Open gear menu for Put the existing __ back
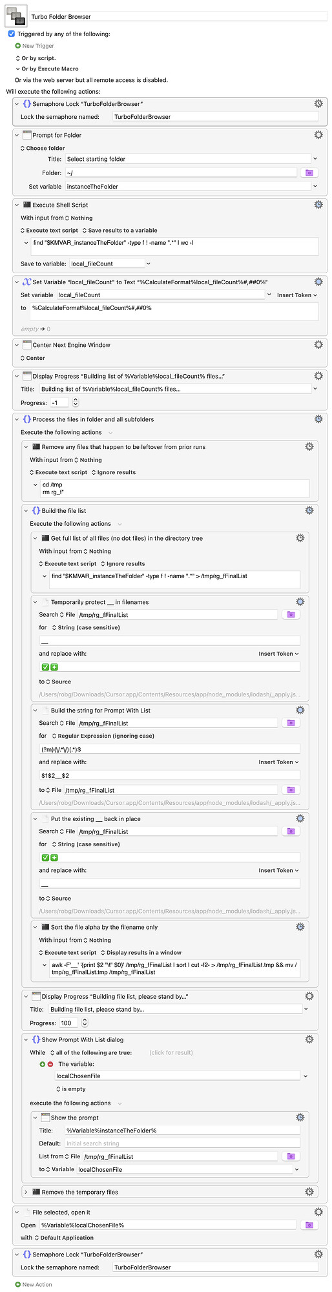Viewport: 332px width, 1292px height. point(300,818)
